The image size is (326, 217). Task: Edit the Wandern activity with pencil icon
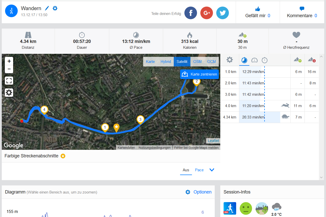pyautogui.click(x=47, y=8)
